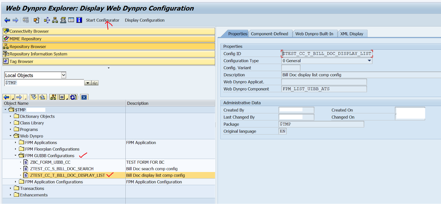Close the object list with X icon
The image size is (441, 204).
[x=84, y=97]
